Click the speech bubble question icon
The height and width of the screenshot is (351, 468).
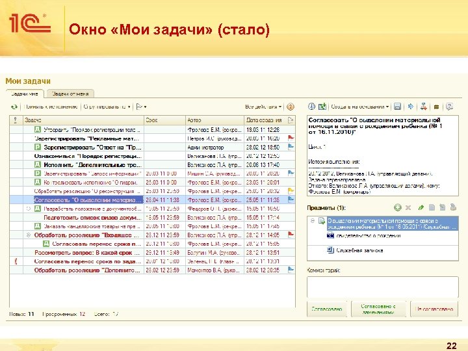(x=450, y=107)
